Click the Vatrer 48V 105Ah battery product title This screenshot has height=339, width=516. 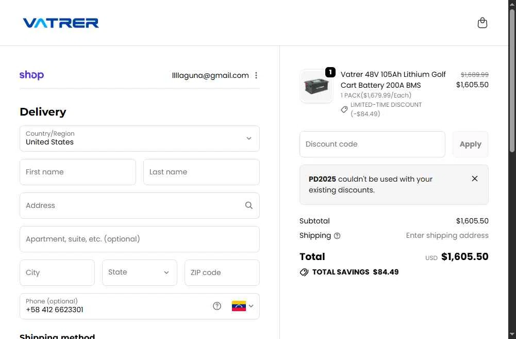click(393, 80)
